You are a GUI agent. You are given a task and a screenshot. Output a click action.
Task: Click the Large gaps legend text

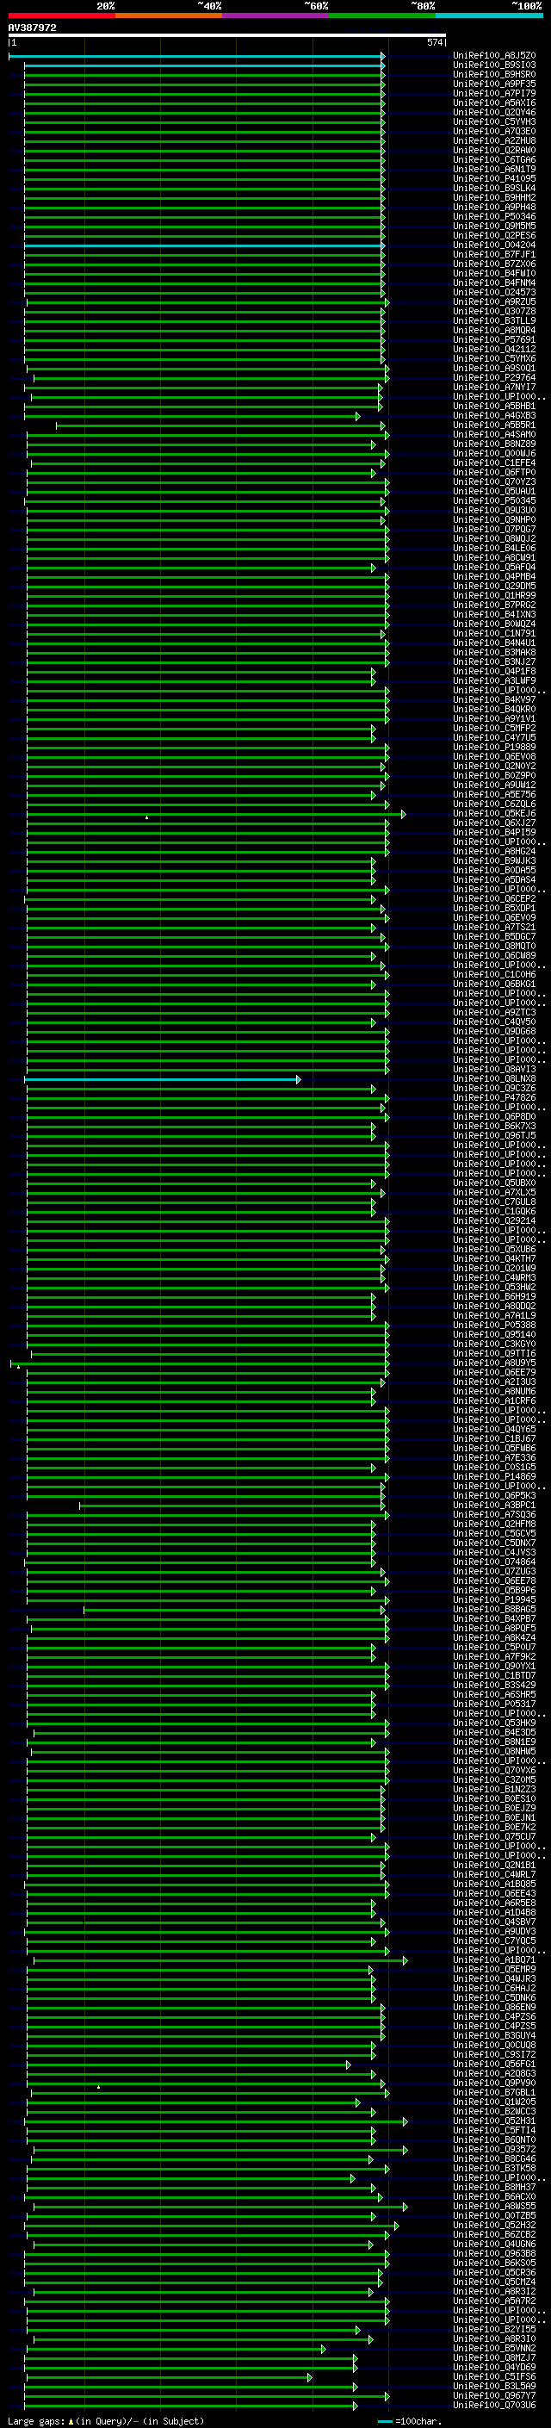click(106, 2420)
